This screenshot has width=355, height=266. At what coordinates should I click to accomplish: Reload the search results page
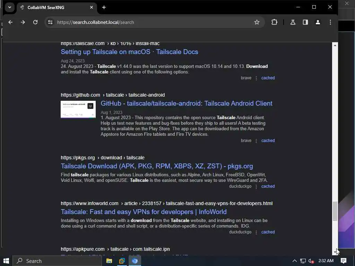(x=35, y=22)
